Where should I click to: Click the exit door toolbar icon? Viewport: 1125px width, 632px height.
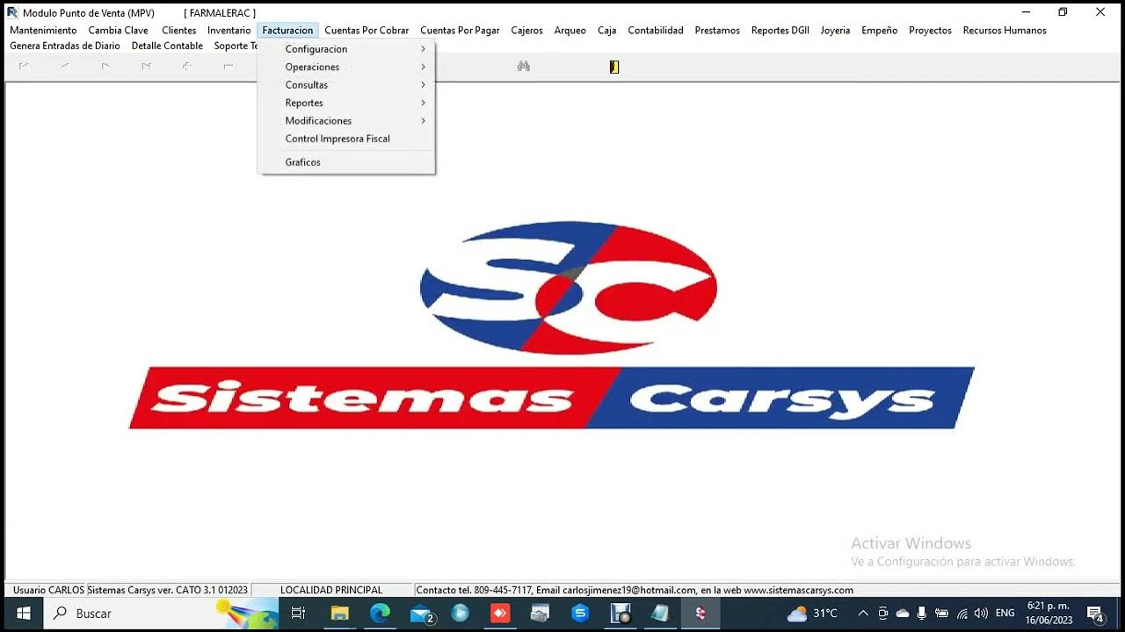point(614,67)
